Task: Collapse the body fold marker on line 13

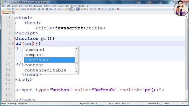Action: tap(14, 79)
